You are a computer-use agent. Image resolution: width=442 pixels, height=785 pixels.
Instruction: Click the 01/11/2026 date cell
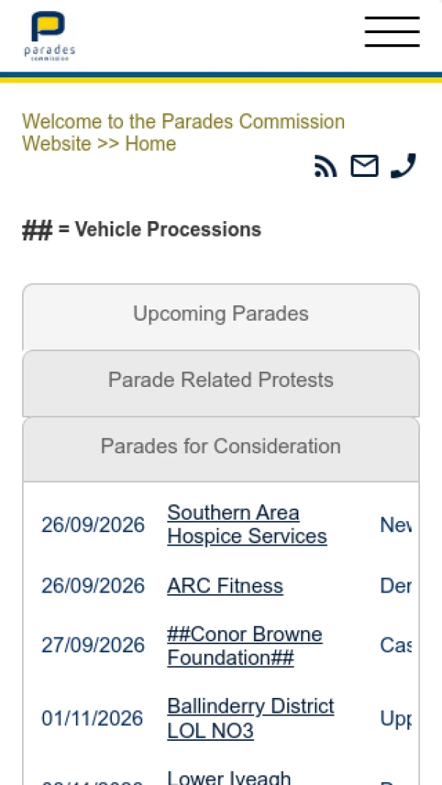coord(92,719)
